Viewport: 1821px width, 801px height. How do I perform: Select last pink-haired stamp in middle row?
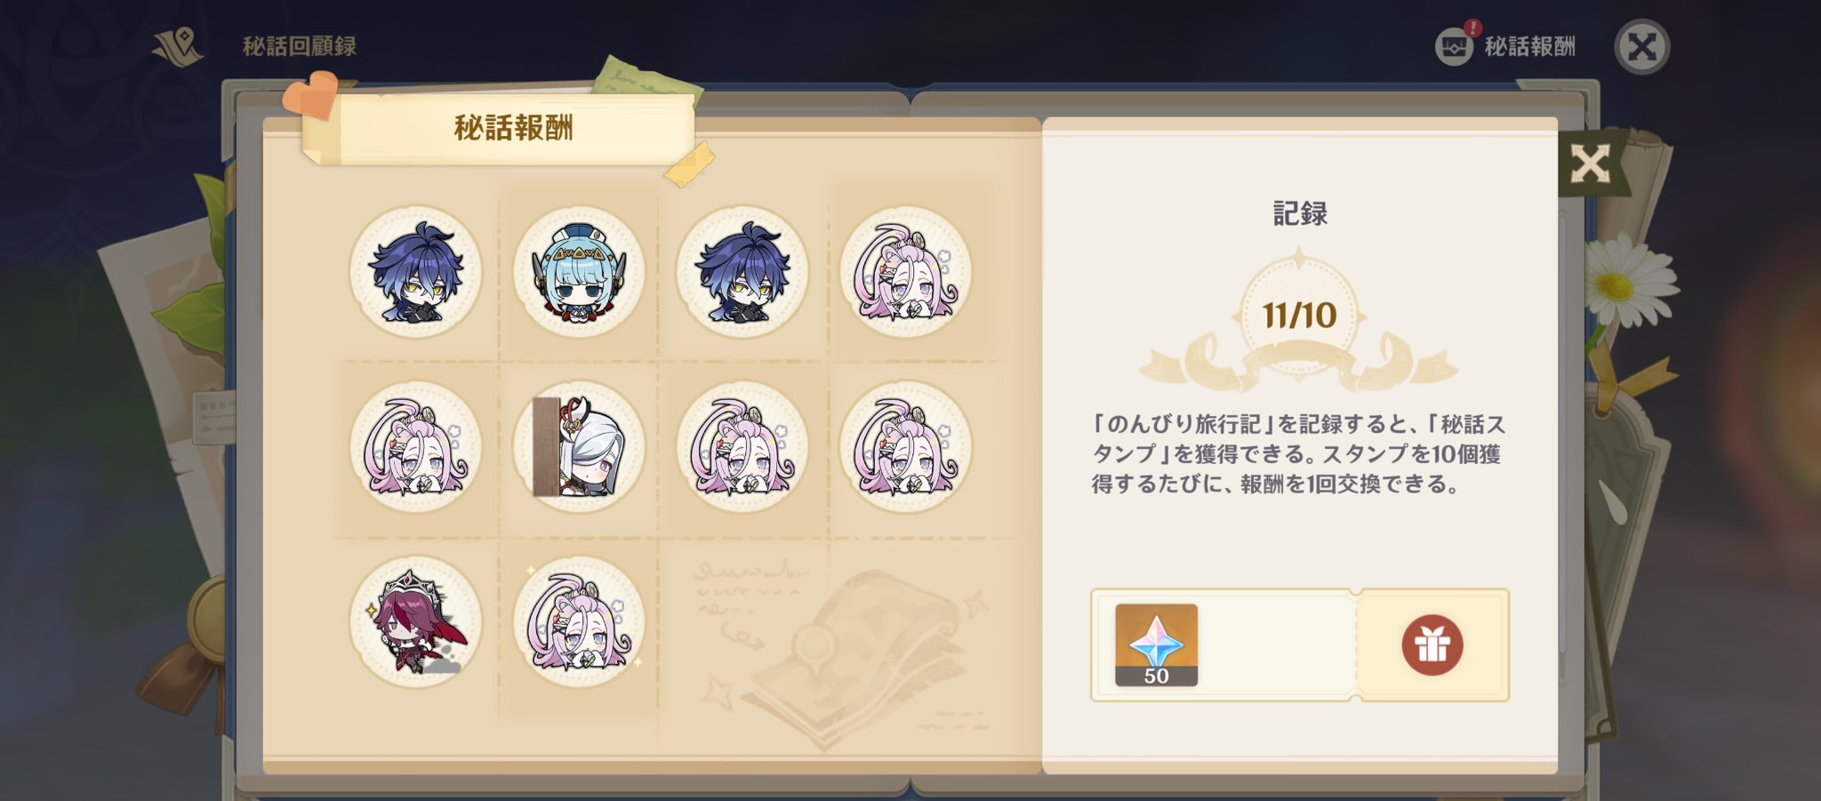[906, 446]
